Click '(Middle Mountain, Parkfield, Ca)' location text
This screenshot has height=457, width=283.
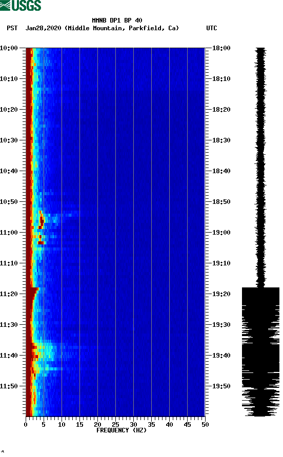tap(122, 28)
